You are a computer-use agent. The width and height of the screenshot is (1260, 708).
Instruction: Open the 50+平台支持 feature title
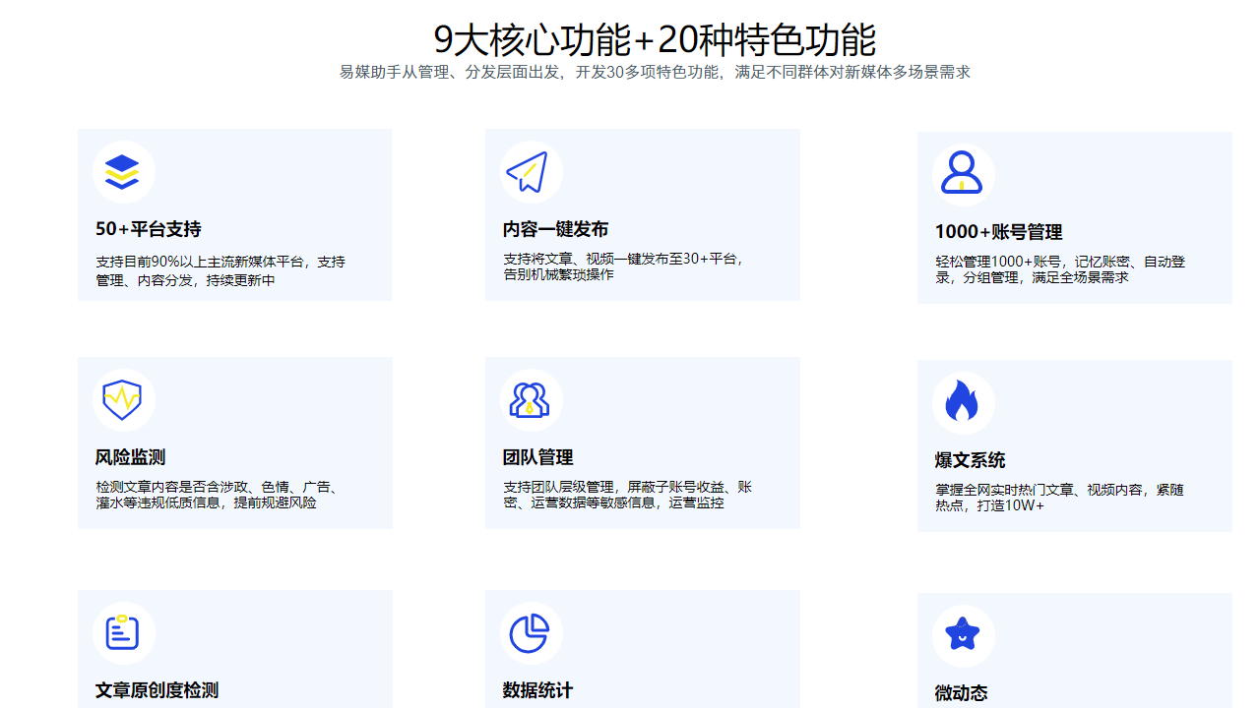click(146, 228)
